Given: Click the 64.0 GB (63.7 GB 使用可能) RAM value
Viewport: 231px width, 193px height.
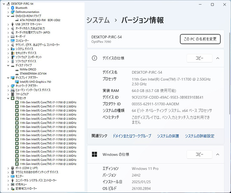Looking at the screenshot, I should (x=154, y=91).
